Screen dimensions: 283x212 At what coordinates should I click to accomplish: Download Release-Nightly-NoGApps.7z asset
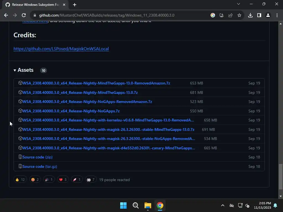[71, 111]
